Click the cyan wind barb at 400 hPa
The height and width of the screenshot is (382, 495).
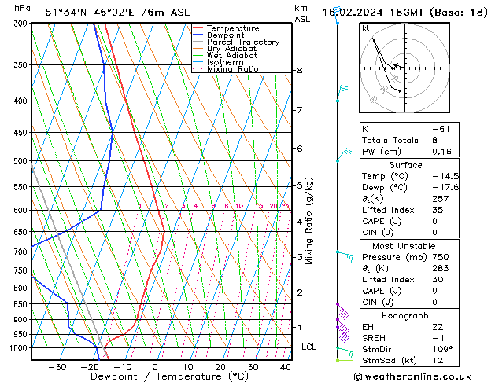(342, 93)
